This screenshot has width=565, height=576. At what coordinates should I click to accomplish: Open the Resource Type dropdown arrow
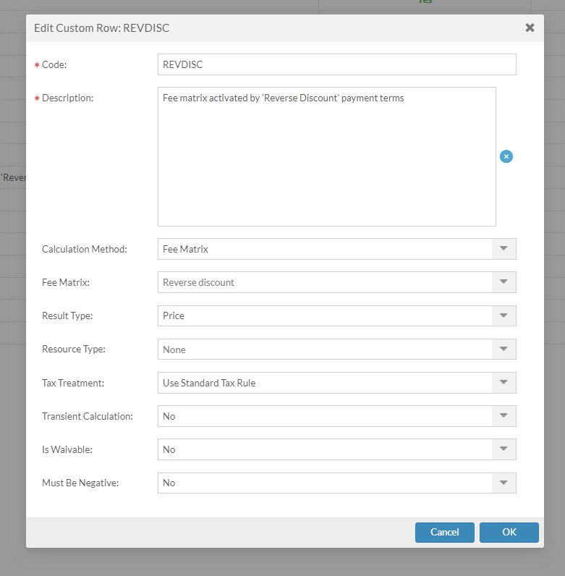click(x=504, y=350)
